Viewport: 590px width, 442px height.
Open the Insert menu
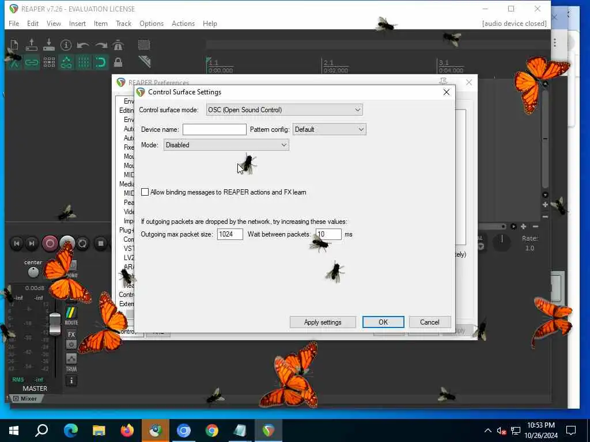pos(77,23)
